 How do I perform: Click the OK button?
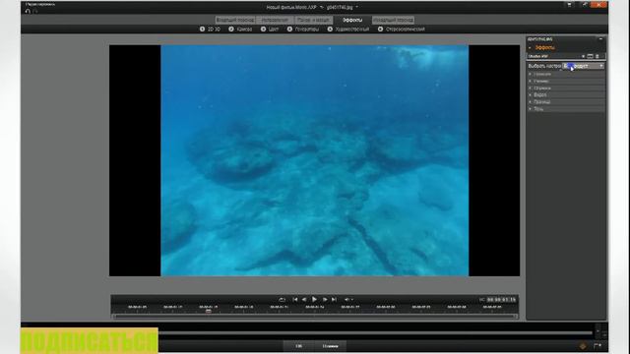point(298,346)
